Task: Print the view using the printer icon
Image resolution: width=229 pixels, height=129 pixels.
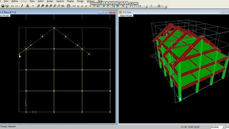Action: (x=7, y=6)
